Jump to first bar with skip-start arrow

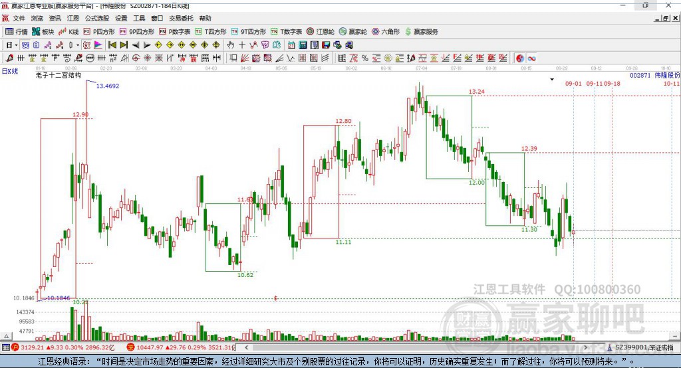point(112,45)
